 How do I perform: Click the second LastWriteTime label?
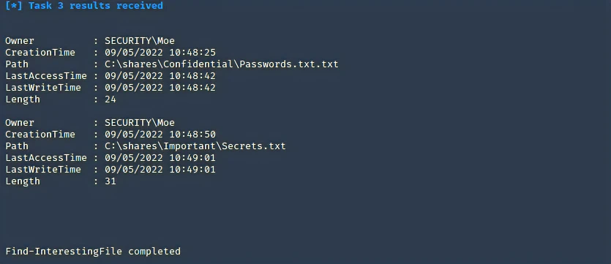(43, 170)
